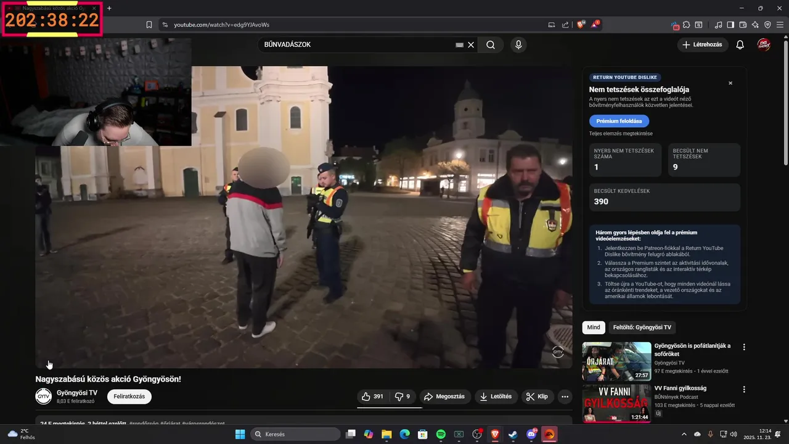Open the red extension icon showing 80
The width and height of the screenshot is (789, 444).
coord(676,25)
